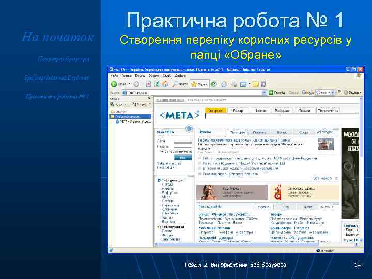Viewport: 372px width, 279px height.
Task: Open the Mail icon dropdown arrow
Action: [x=228, y=84]
